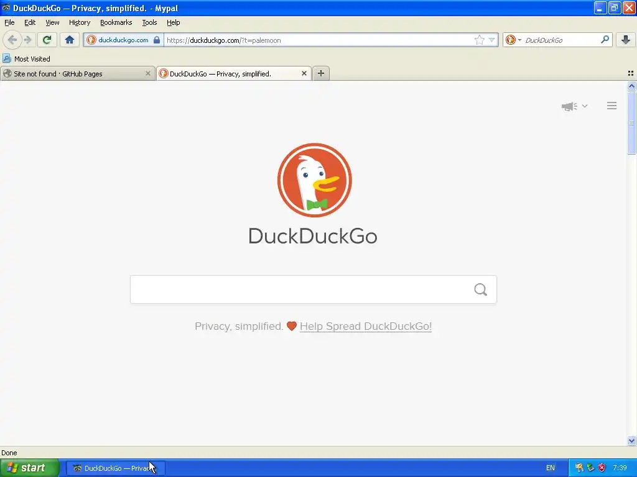Open the Most Visited bookmarks folder

click(x=27, y=59)
